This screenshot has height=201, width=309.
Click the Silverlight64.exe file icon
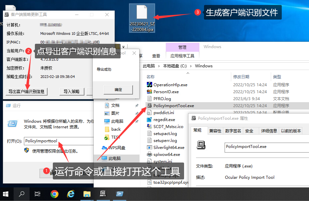click(150, 148)
